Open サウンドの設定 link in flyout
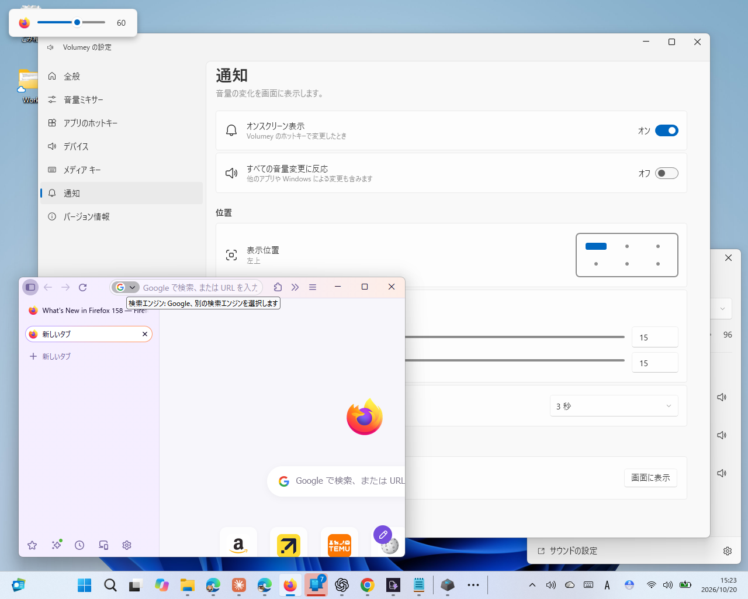Screen dimensions: 748x599 567,551
